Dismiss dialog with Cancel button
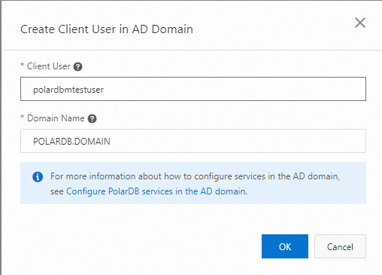 click(340, 246)
